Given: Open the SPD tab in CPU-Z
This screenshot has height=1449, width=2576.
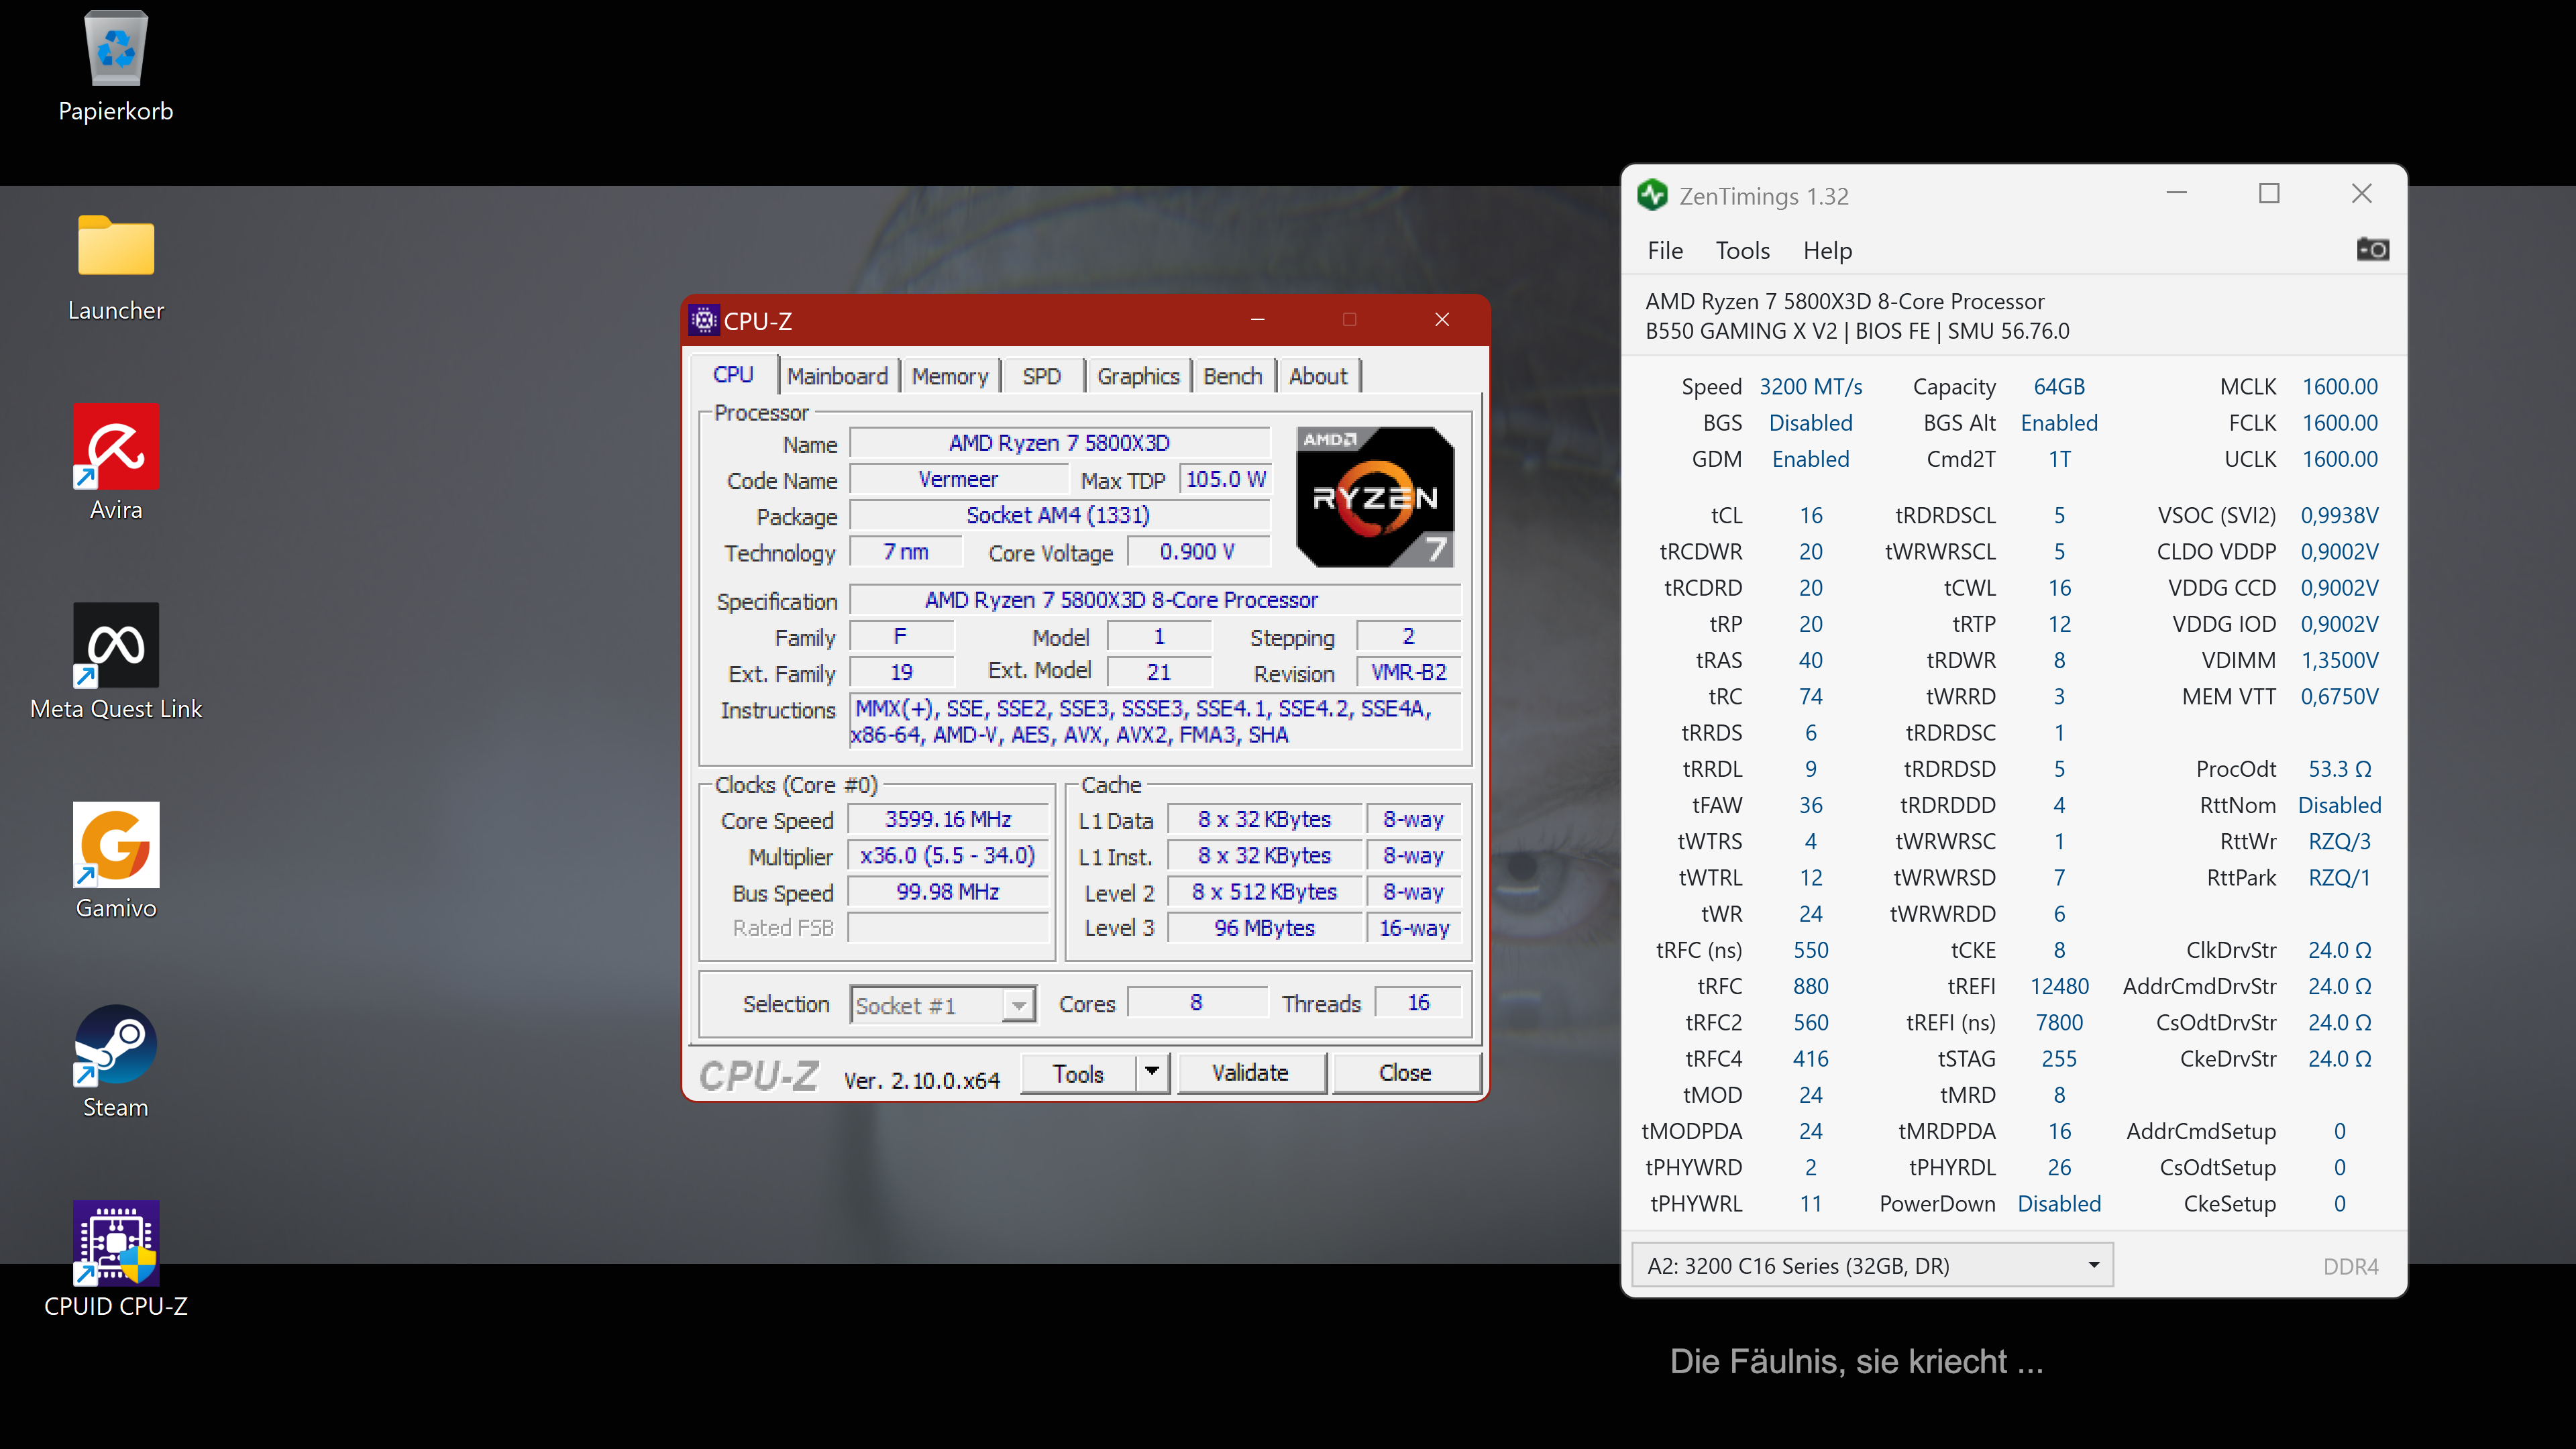Looking at the screenshot, I should pyautogui.click(x=1041, y=376).
